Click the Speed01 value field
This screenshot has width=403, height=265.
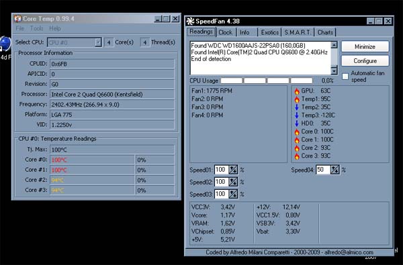(221, 170)
